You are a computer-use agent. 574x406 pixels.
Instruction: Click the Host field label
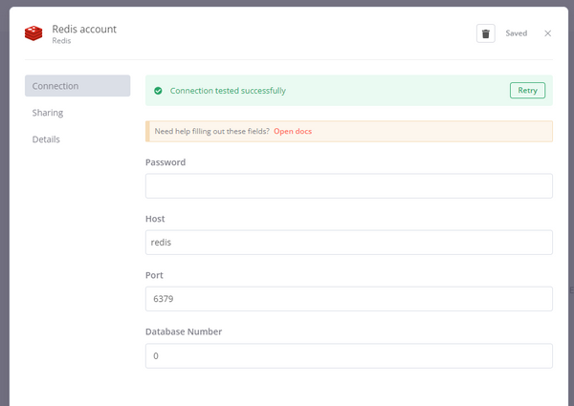(x=155, y=219)
